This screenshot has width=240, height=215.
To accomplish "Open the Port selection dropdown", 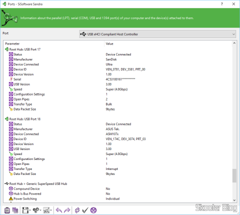I will click(157, 34).
